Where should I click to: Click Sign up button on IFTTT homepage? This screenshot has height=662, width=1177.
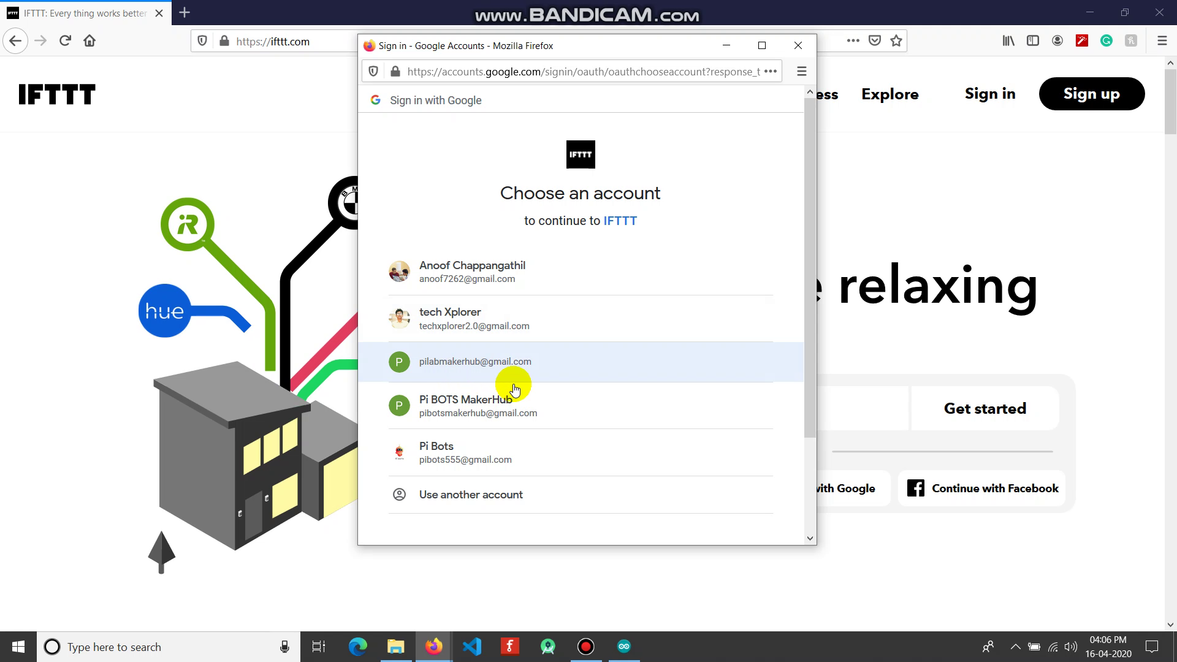1093,94
